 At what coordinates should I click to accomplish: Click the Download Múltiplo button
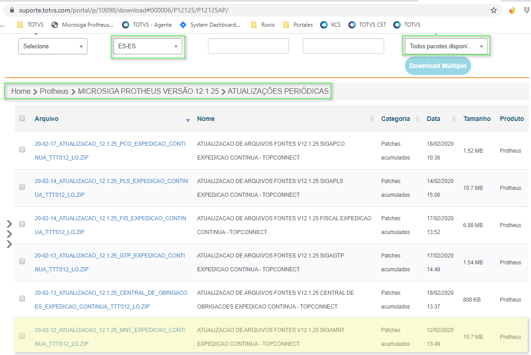[x=438, y=66]
